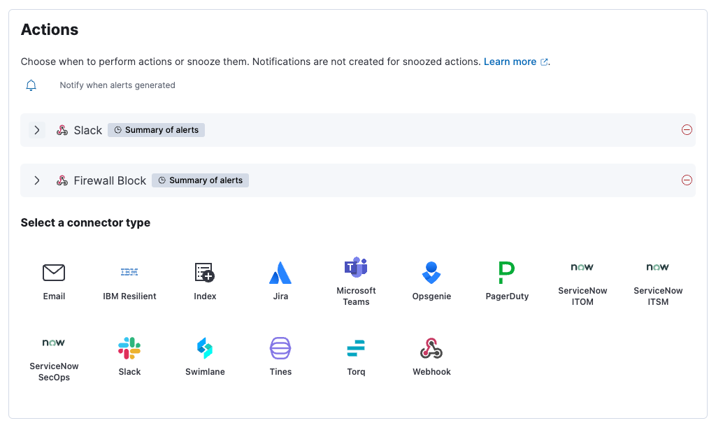Click the Slack action title text
The image size is (716, 430).
click(x=88, y=131)
